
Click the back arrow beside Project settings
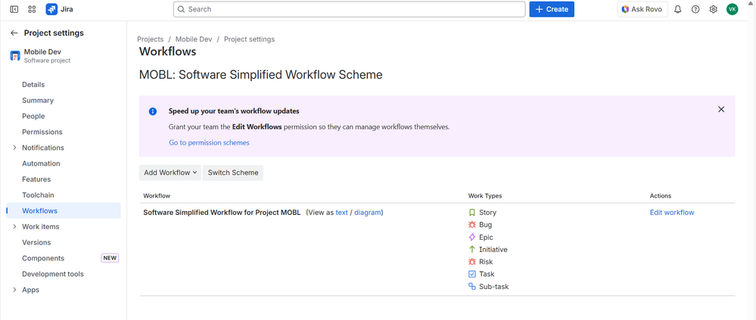pos(14,33)
